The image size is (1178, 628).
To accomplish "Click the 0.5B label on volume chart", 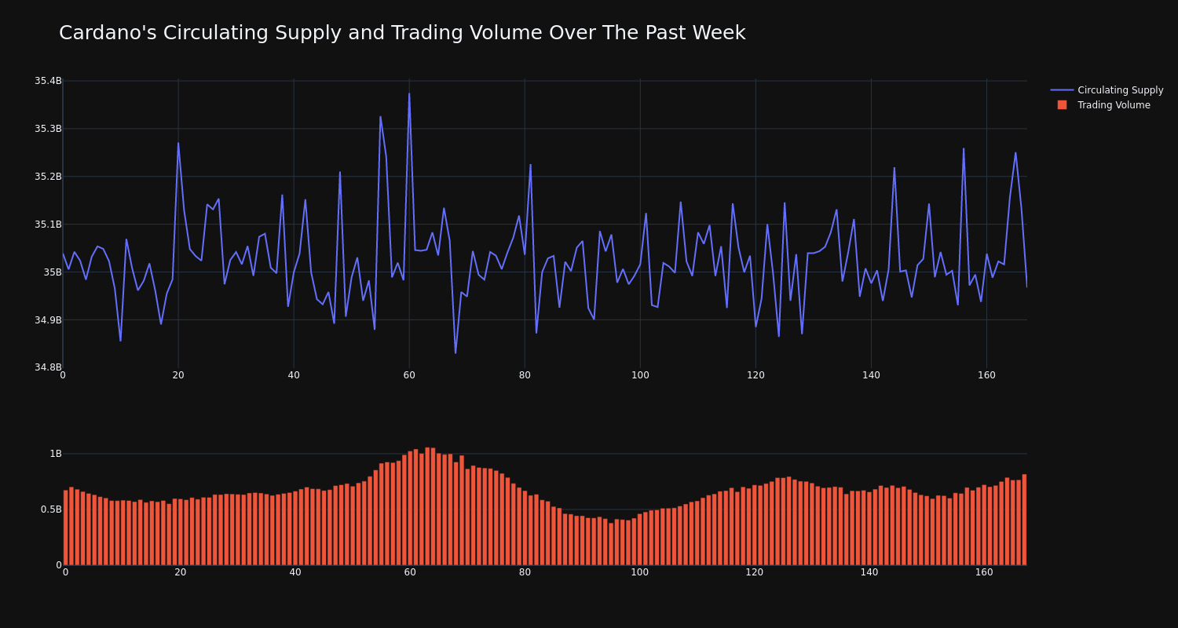I will [x=50, y=509].
